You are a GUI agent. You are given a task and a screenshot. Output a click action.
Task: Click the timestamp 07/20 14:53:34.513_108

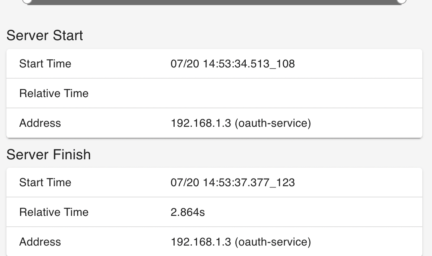pyautogui.click(x=232, y=63)
